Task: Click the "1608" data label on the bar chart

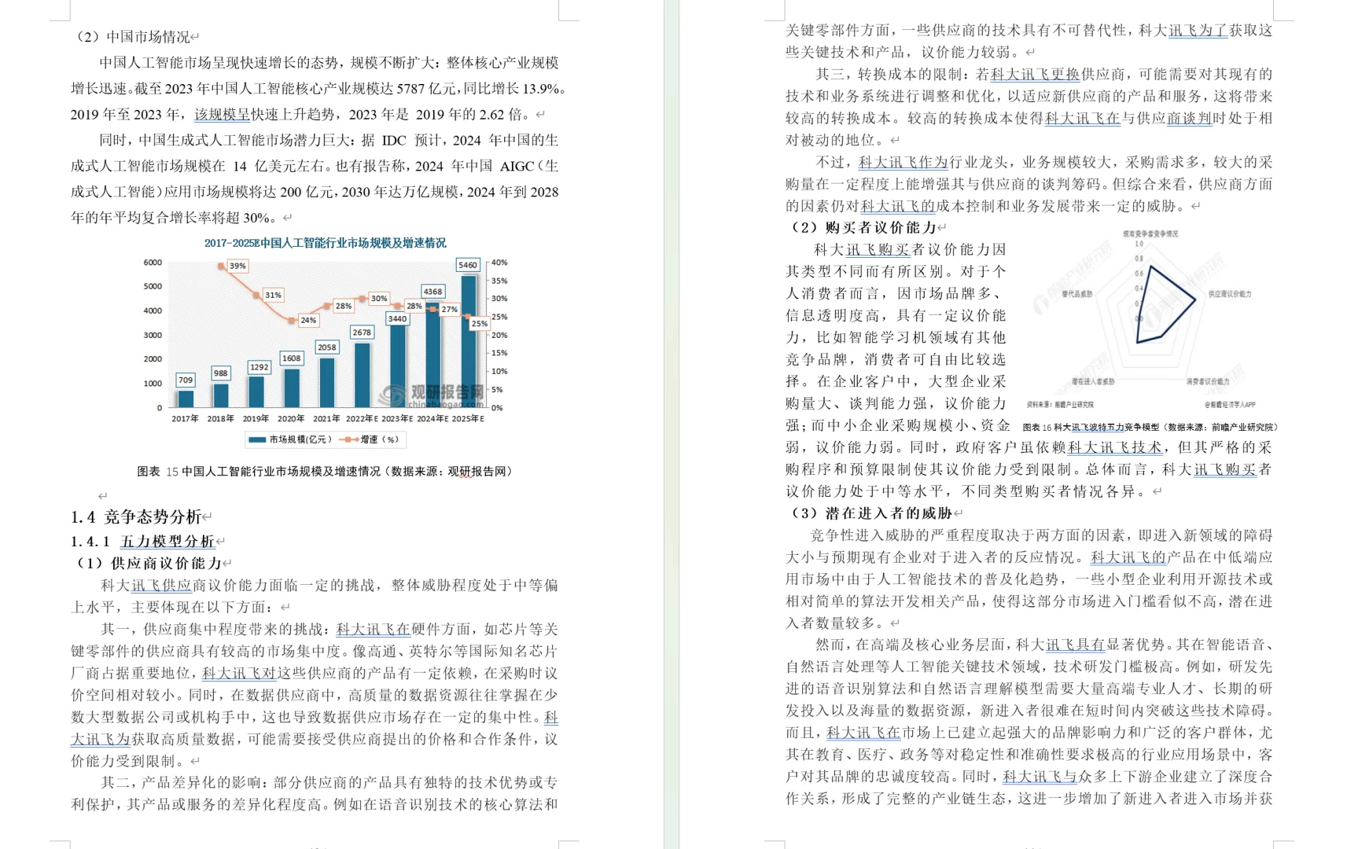Action: pyautogui.click(x=291, y=358)
